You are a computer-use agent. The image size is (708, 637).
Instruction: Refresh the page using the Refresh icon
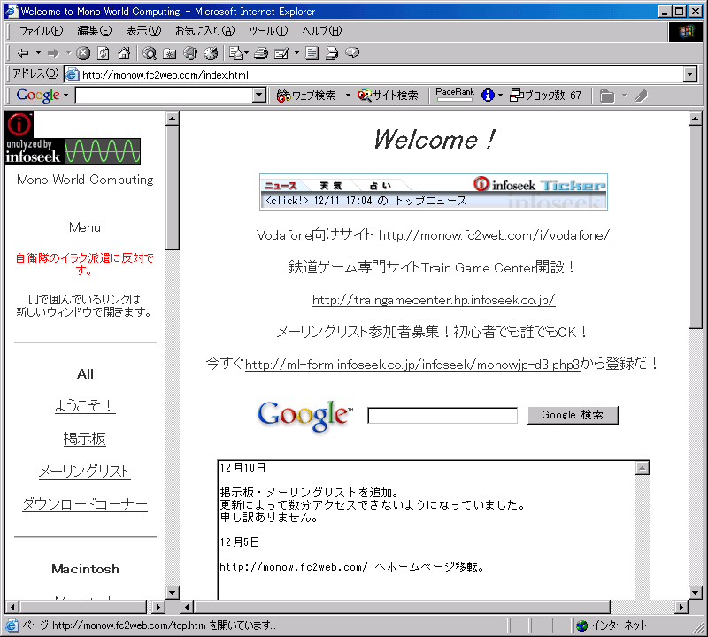(x=104, y=53)
